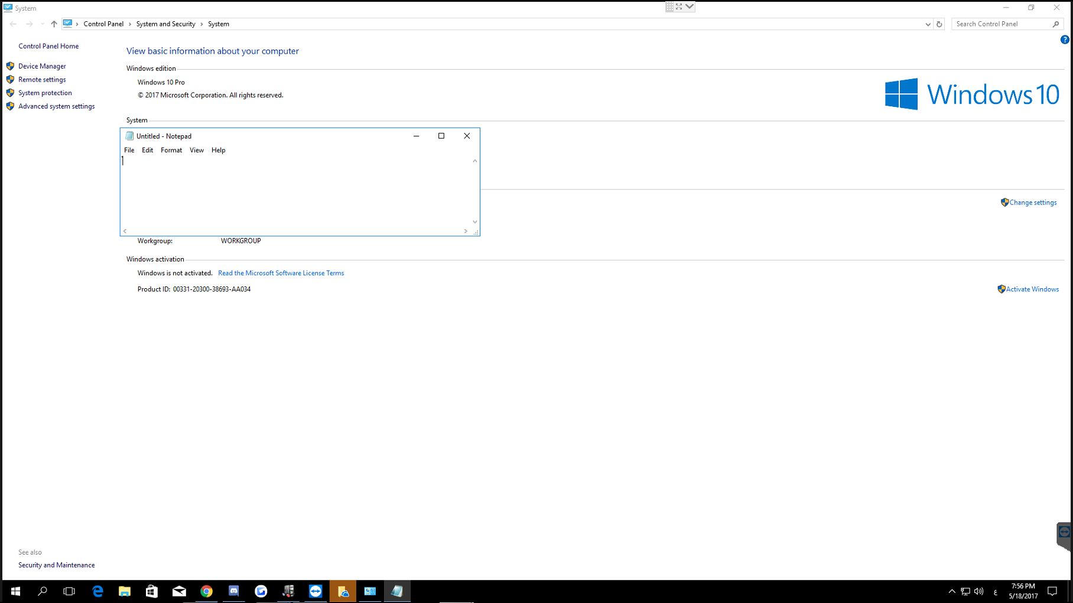This screenshot has height=603, width=1073.
Task: Click the remote session fullscreen toggle icon
Action: [679, 6]
